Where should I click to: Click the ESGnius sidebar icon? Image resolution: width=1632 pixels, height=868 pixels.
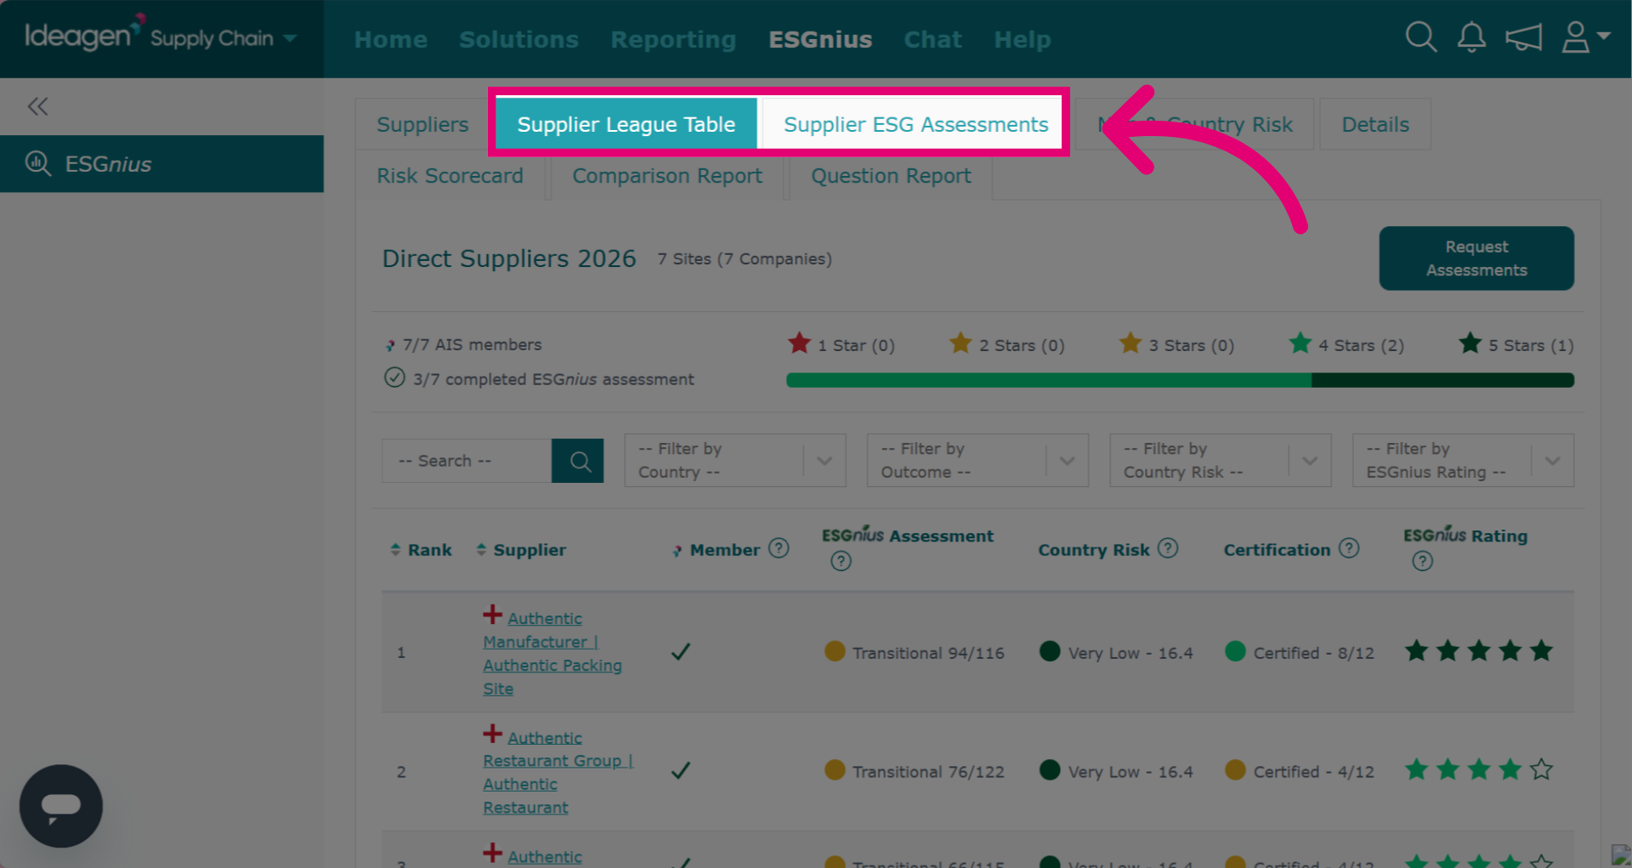pyautogui.click(x=38, y=162)
